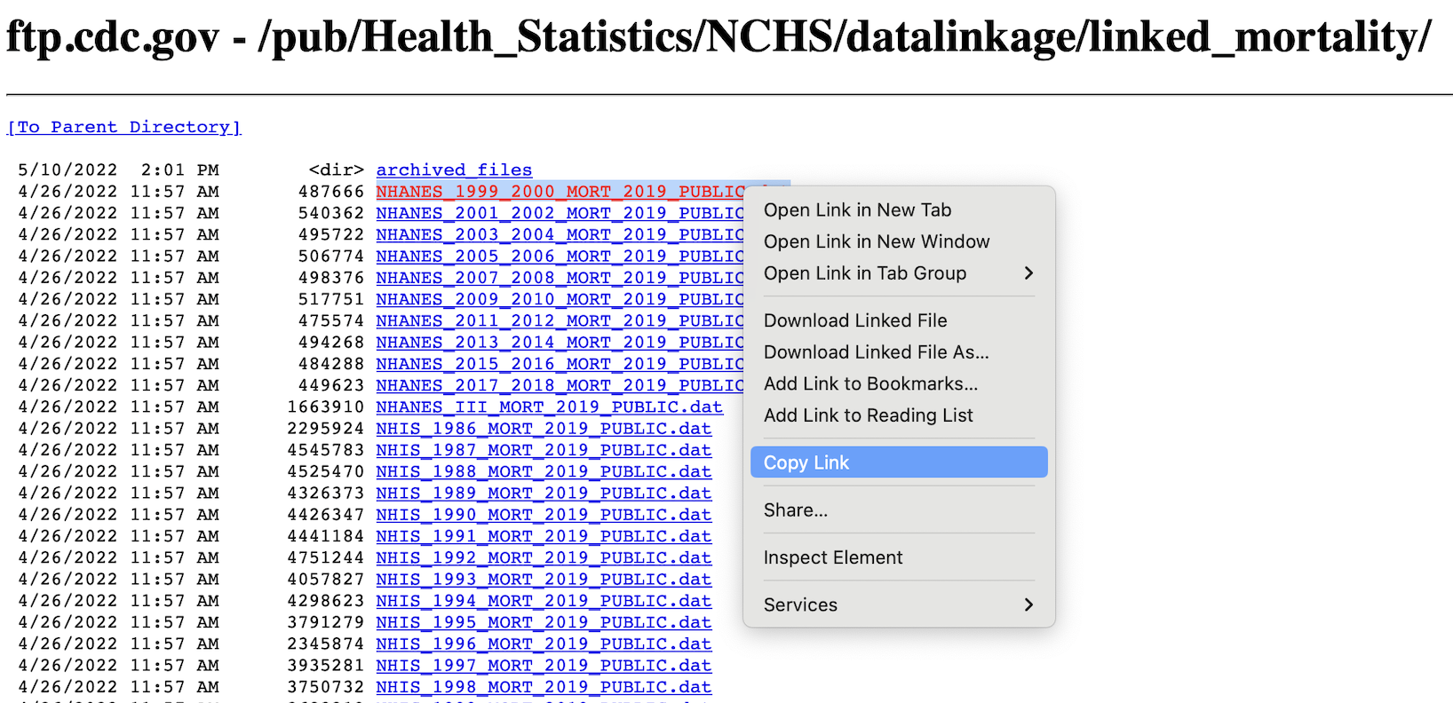Click the NHIS_1998_MORT_2019_PUBLIC.dat link

pyautogui.click(x=543, y=687)
